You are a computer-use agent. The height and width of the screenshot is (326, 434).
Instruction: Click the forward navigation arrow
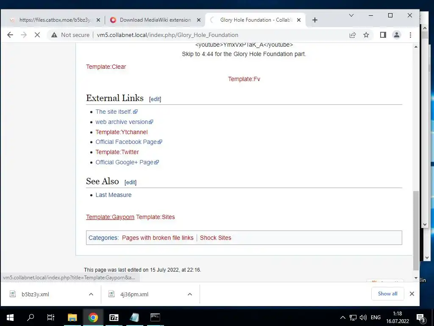click(24, 35)
